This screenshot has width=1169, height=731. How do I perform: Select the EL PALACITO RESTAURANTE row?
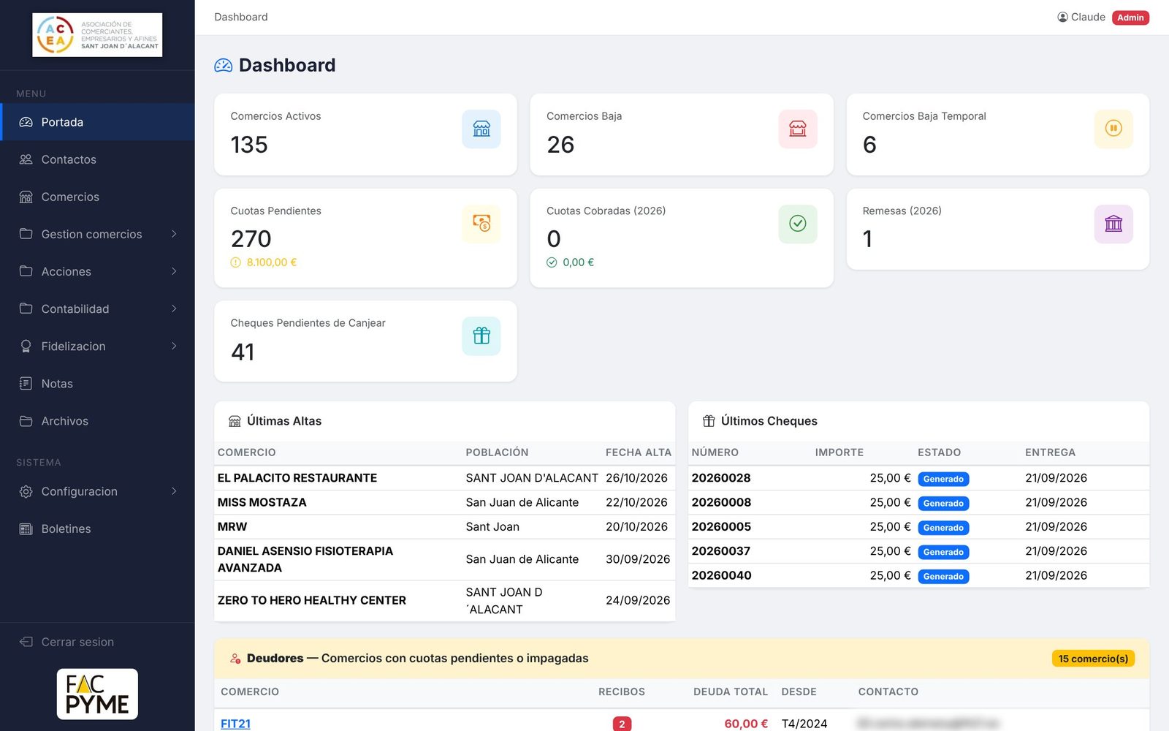pos(444,478)
